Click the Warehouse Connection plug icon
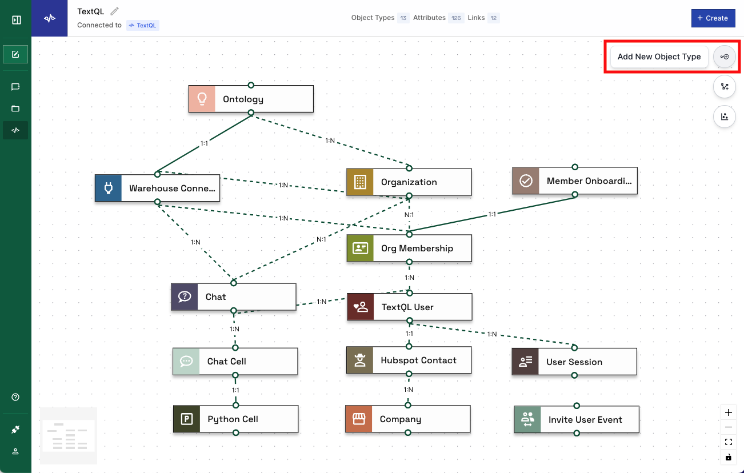The height and width of the screenshot is (473, 744). tap(109, 188)
